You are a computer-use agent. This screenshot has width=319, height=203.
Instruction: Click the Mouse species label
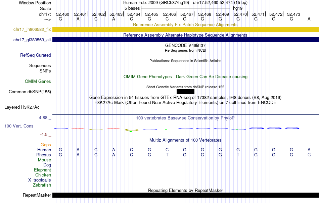pos(45,160)
